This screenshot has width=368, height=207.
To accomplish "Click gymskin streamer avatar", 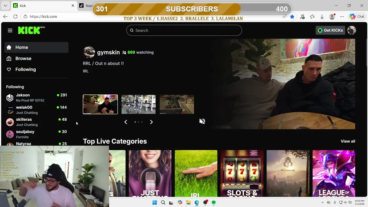I will tap(89, 52).
